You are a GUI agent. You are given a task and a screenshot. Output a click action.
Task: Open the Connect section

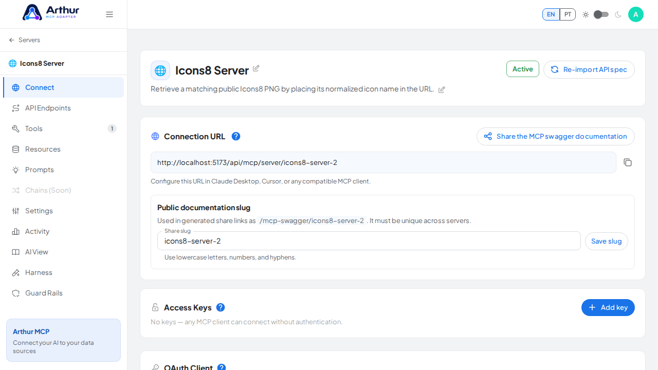click(x=64, y=87)
